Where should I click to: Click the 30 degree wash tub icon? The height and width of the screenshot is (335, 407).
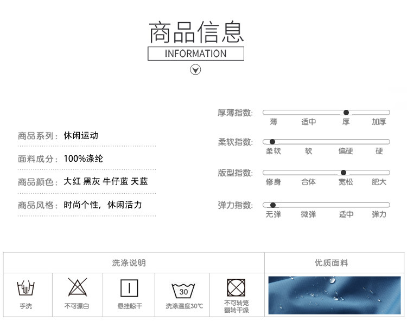pyautogui.click(x=183, y=291)
